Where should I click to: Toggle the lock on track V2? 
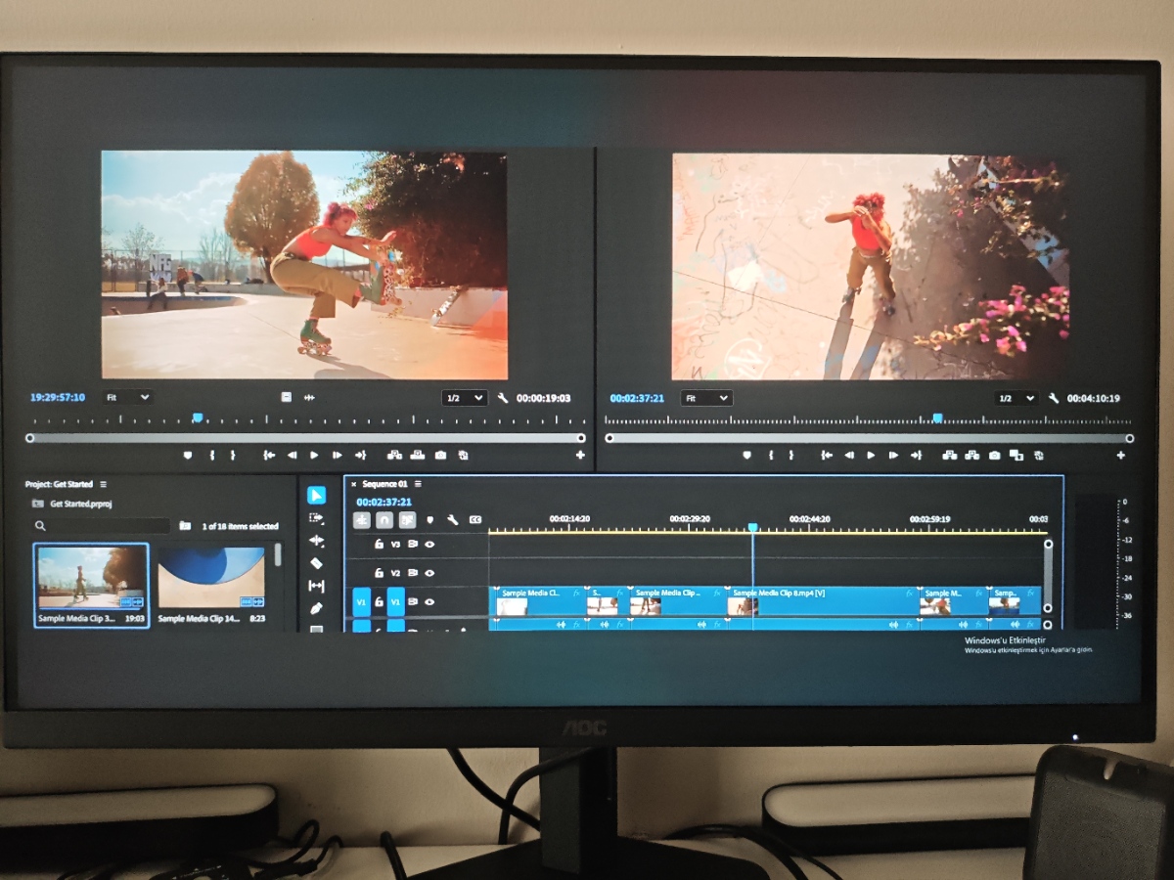tap(379, 573)
